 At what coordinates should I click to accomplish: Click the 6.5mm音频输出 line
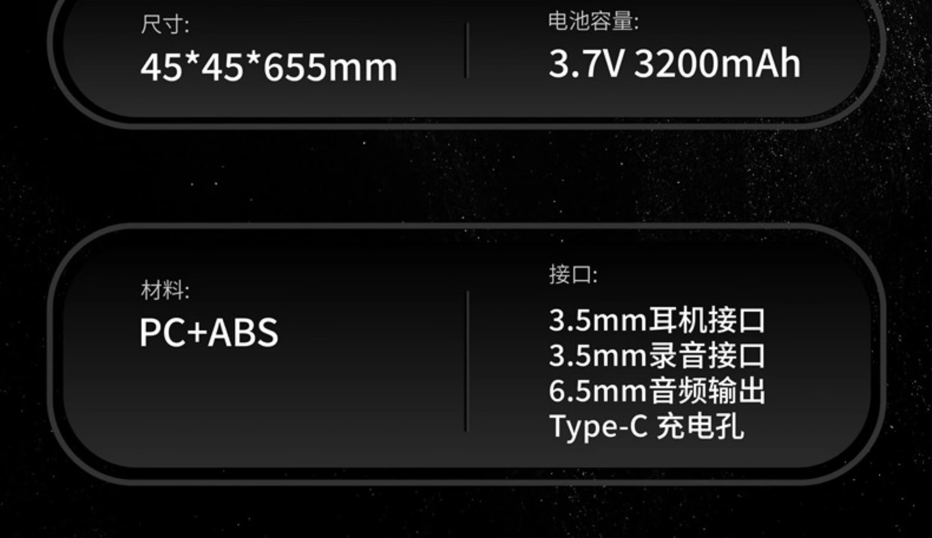pos(657,391)
